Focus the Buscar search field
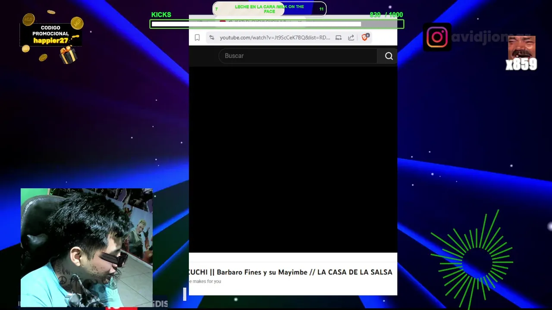This screenshot has height=310, width=552. 298,56
